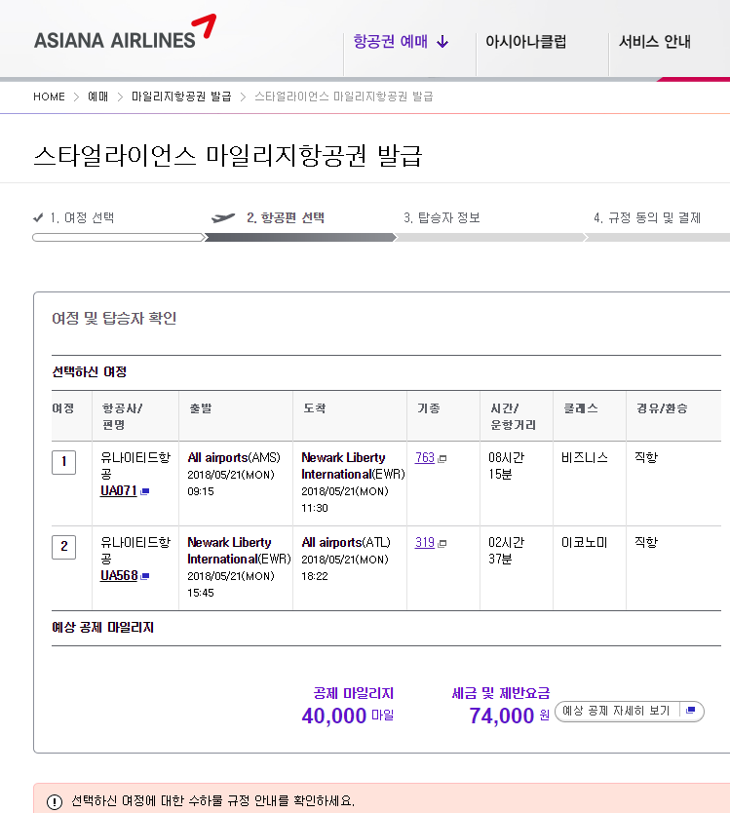
Task: Click itinerary number 1 box
Action: pyautogui.click(x=63, y=462)
